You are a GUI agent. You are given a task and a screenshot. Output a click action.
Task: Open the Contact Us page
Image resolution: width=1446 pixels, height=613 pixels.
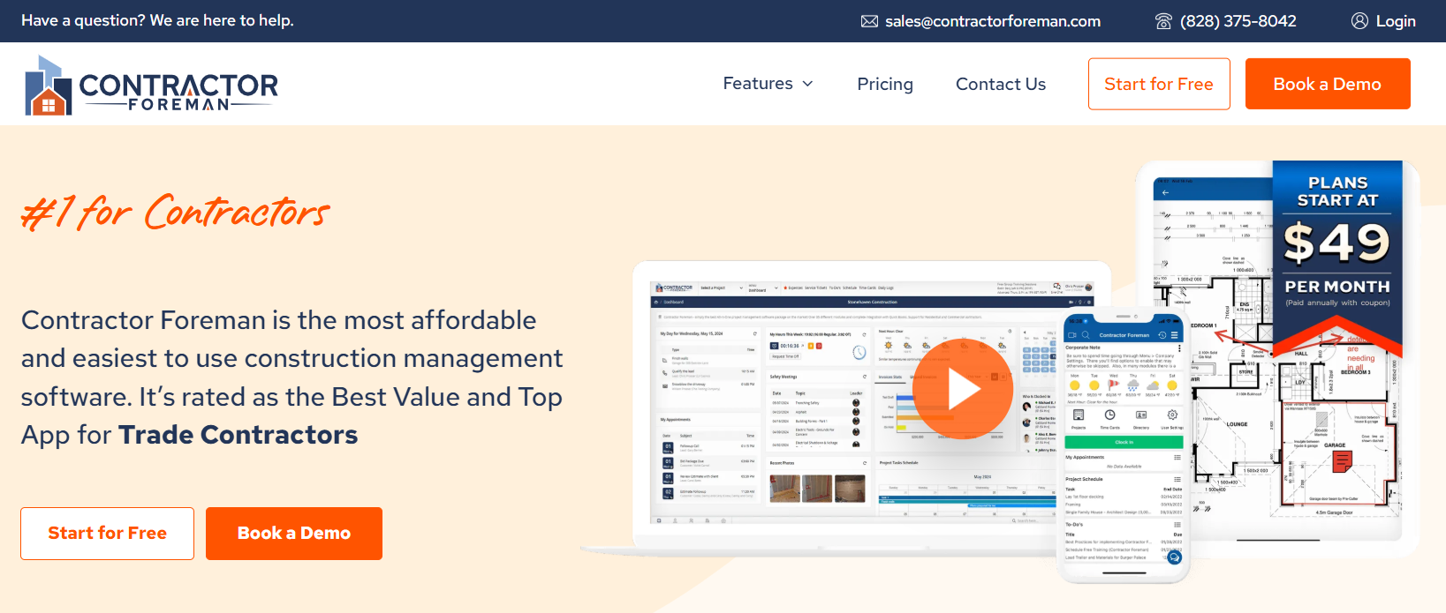click(x=1001, y=84)
